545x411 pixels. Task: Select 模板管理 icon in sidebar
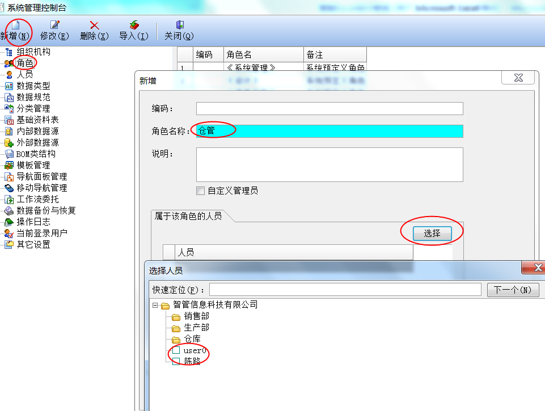(9, 166)
